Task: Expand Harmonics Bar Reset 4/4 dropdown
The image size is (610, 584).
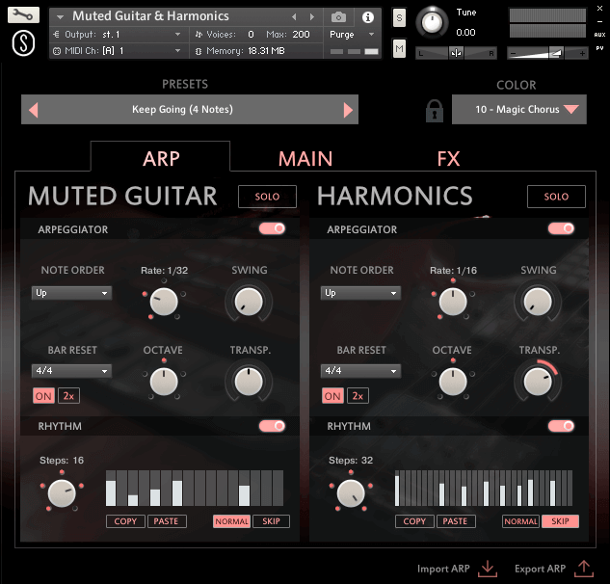Action: pyautogui.click(x=361, y=371)
